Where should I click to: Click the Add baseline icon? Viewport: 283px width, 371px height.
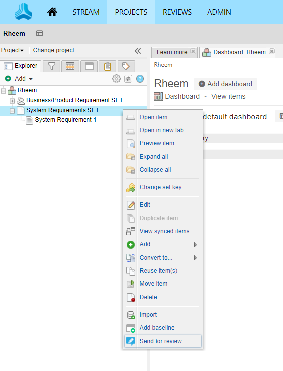click(131, 328)
